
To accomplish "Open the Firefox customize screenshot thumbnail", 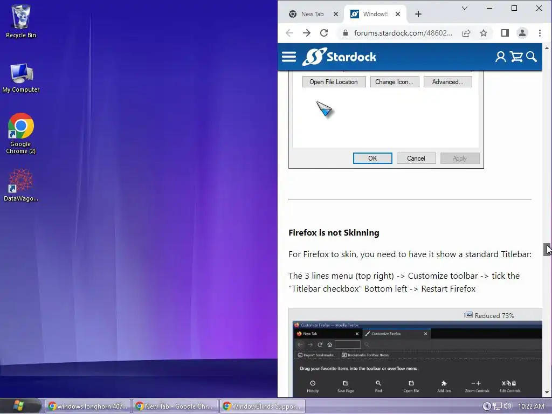I will (417, 358).
